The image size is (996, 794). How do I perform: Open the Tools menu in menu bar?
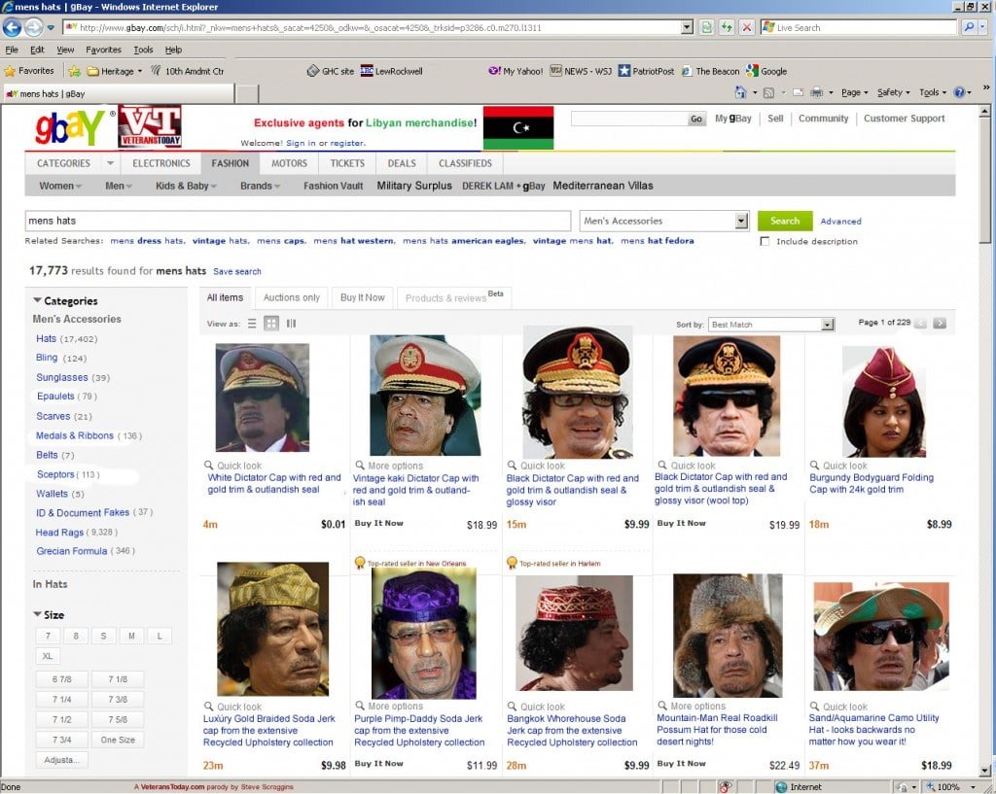(x=143, y=50)
